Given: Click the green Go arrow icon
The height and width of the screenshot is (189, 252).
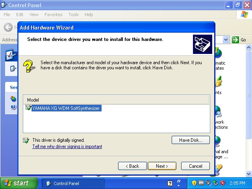Looking at the screenshot, I should (x=235, y=40).
